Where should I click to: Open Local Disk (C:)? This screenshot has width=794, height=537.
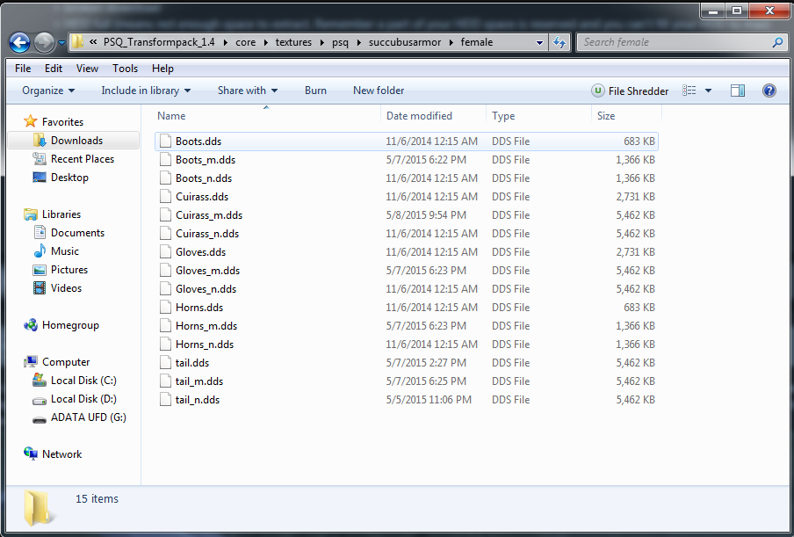75,381
